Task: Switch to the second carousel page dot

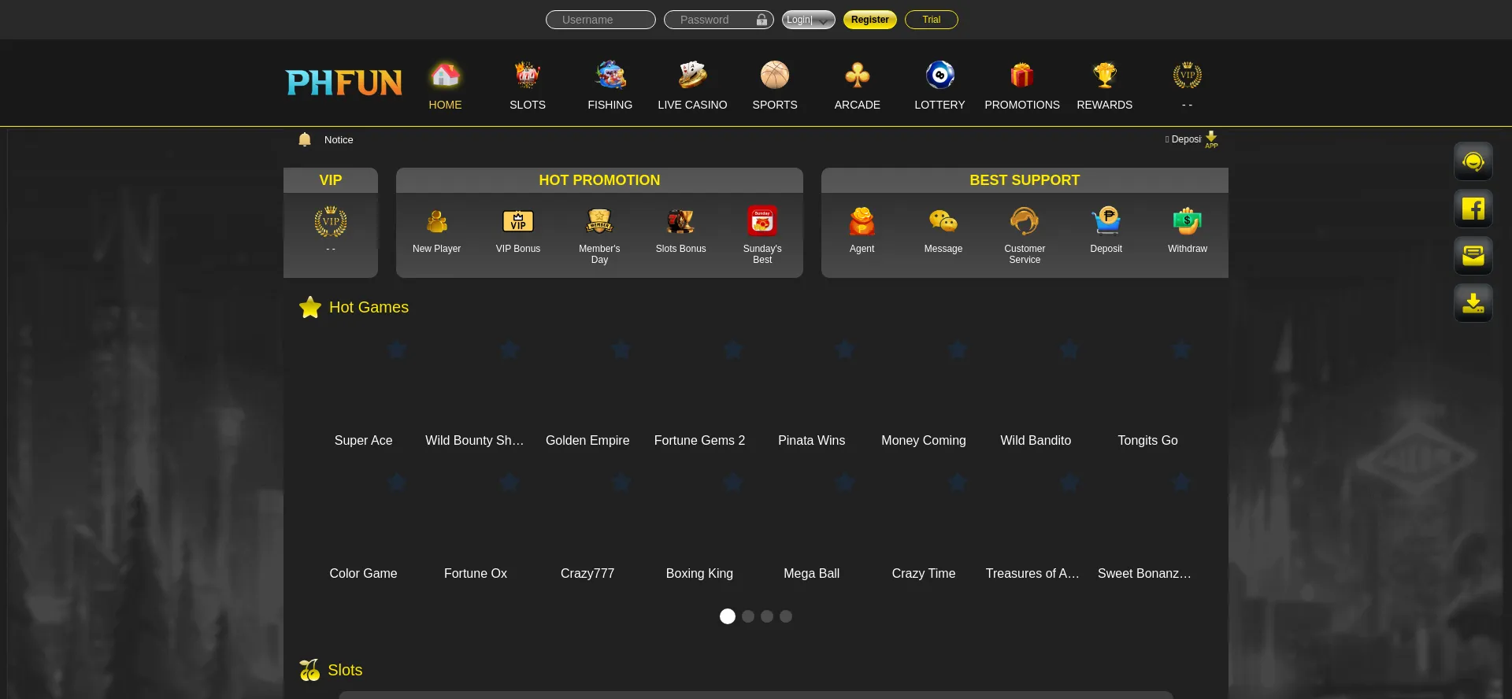Action: tap(748, 616)
